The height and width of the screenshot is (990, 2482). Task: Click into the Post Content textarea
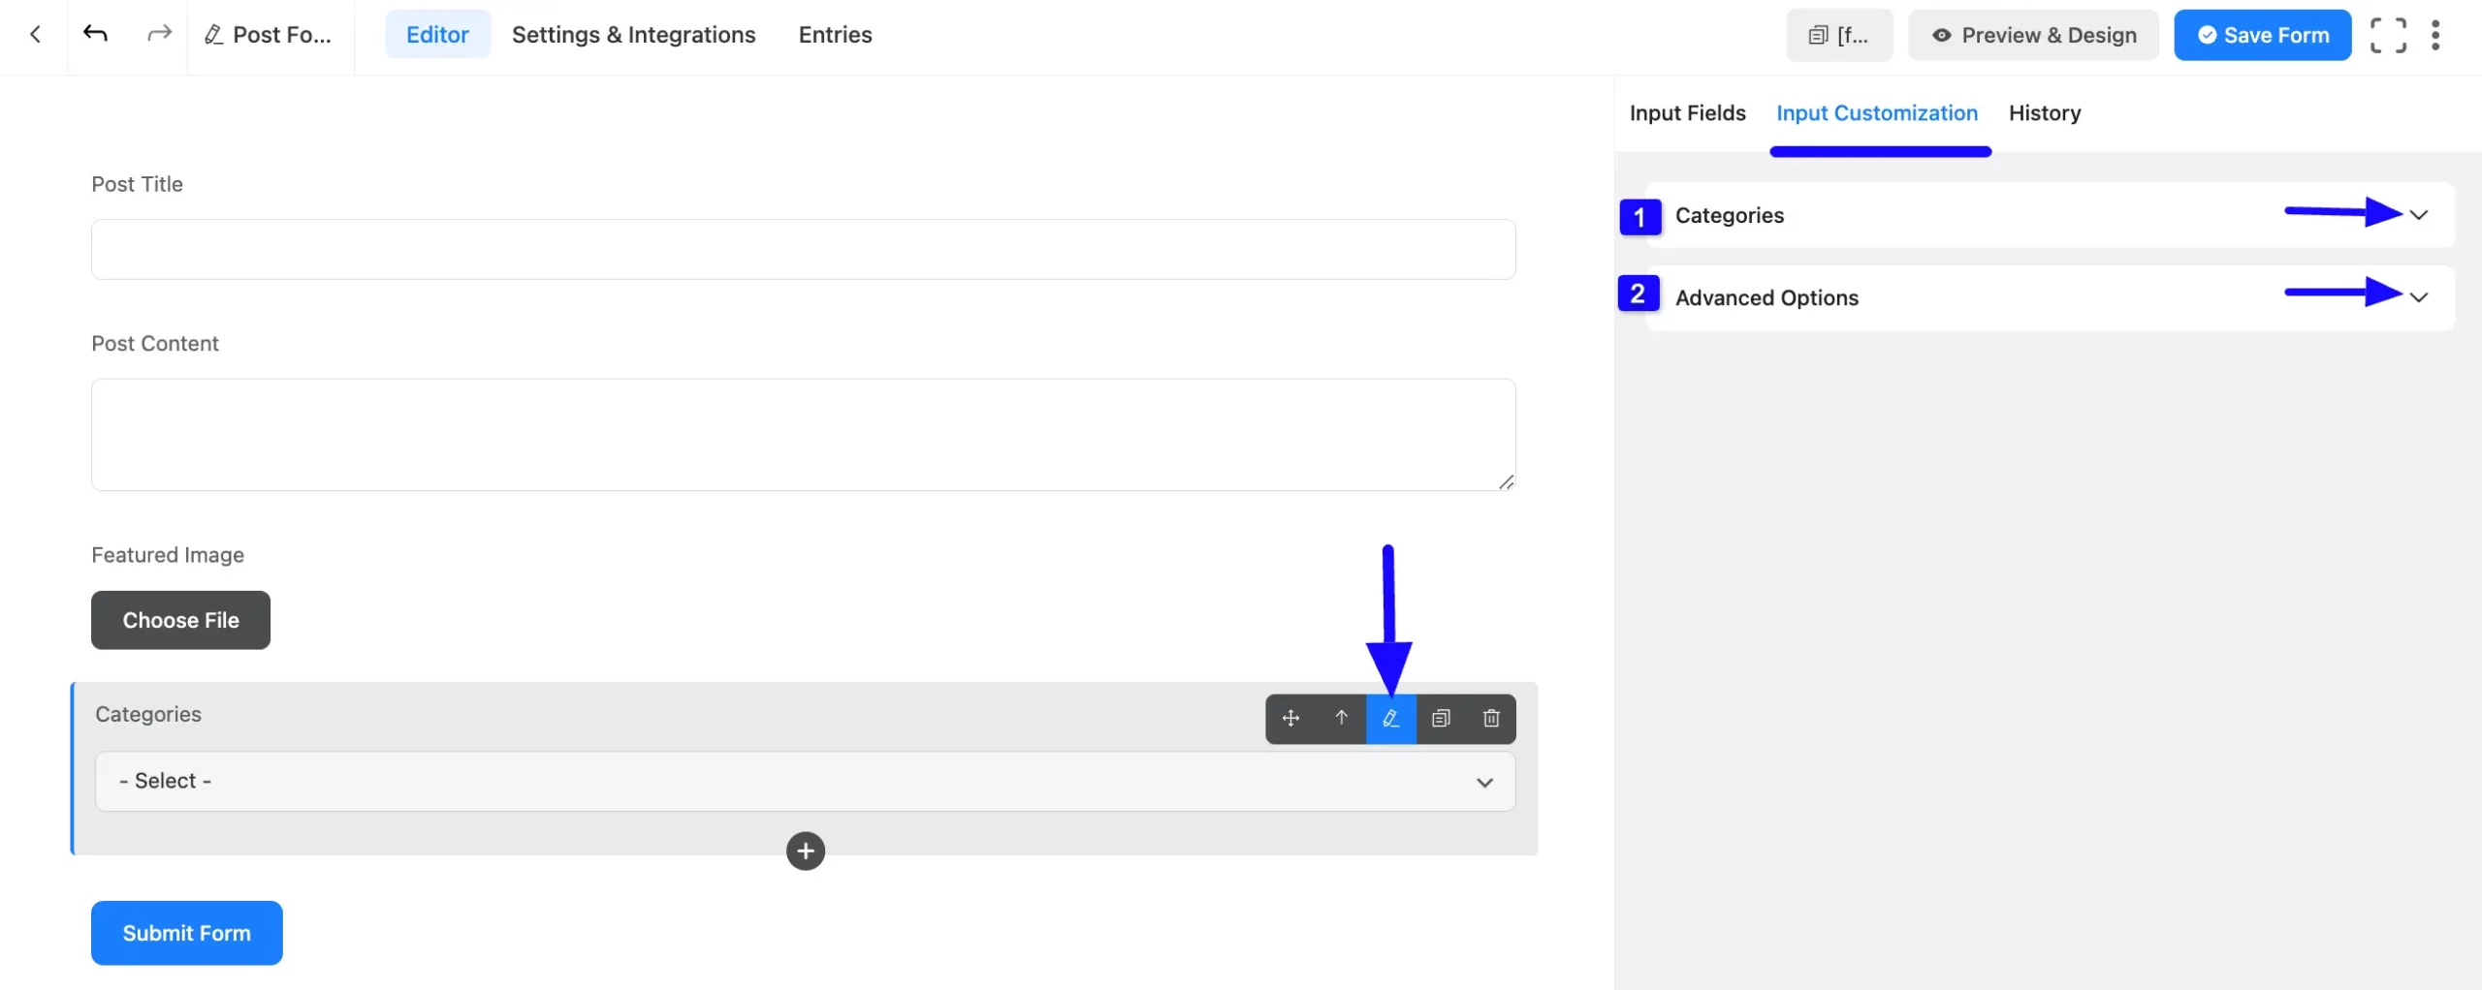click(x=803, y=434)
